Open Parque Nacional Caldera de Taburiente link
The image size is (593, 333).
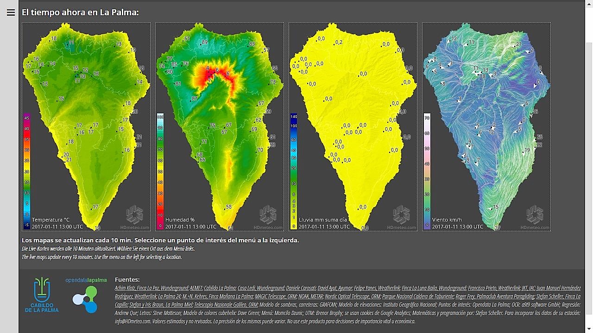[x=418, y=296]
